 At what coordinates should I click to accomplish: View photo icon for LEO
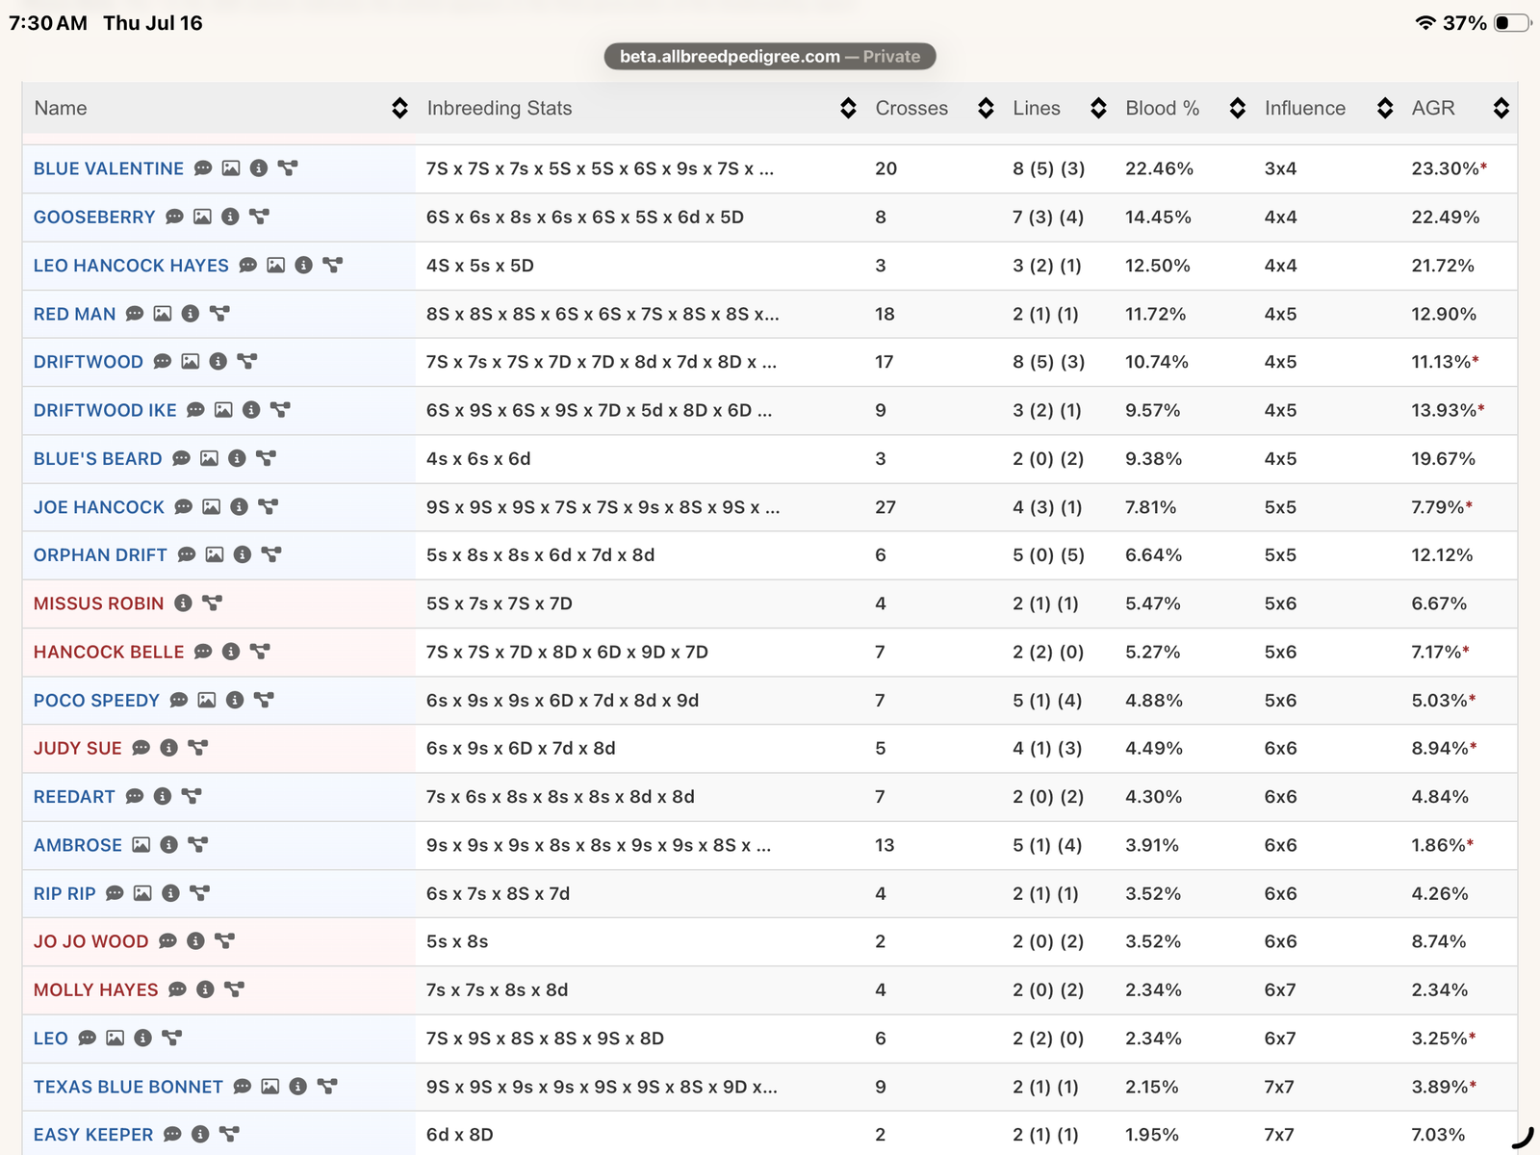[x=115, y=1038]
